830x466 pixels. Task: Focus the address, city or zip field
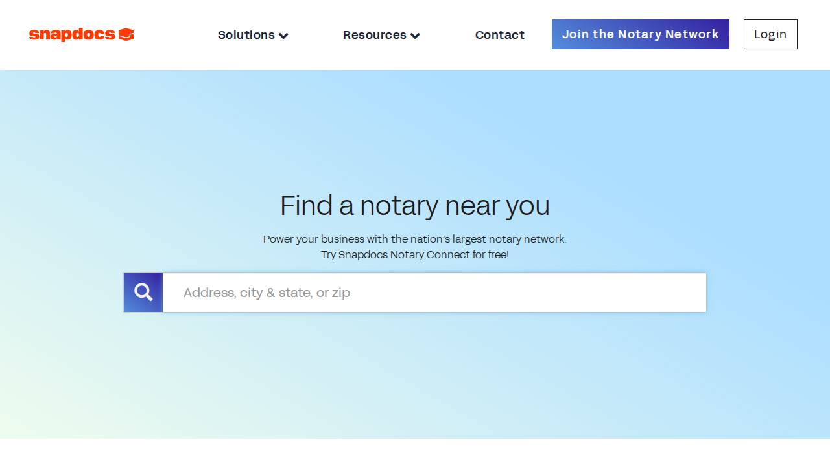433,293
